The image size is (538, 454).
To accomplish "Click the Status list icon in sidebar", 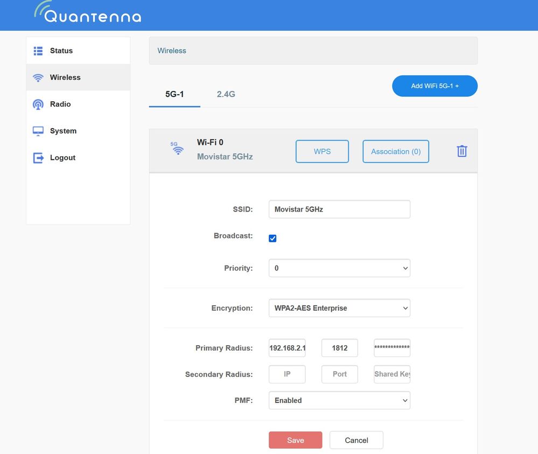I will pos(38,51).
